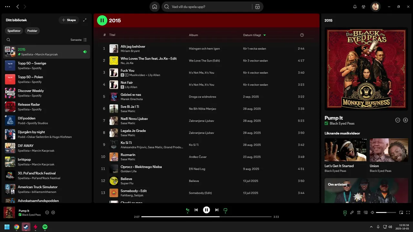Screen dimensions: 413x232
Task: Skip to the next track
Action: 217,210
